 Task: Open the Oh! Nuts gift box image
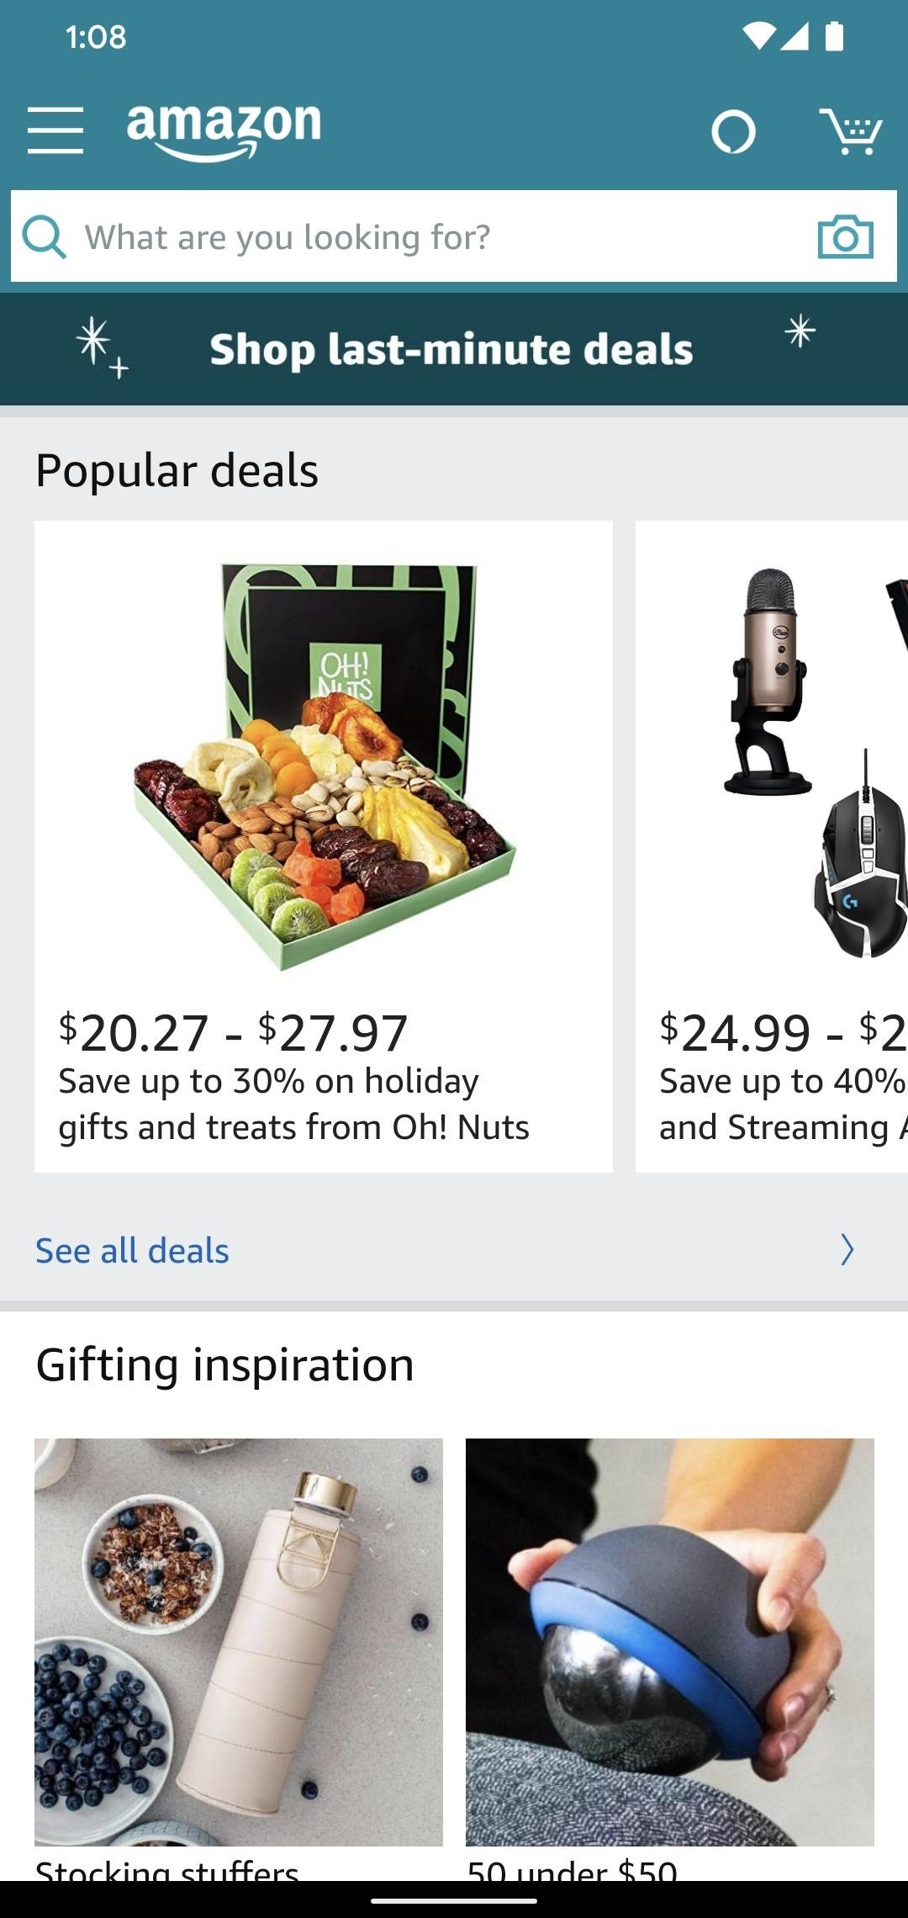pos(324,766)
